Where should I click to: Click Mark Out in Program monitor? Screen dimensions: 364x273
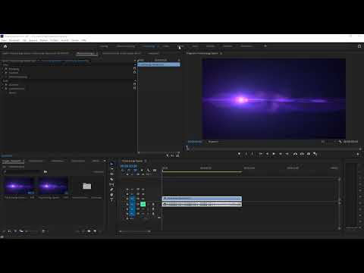pyautogui.click(x=253, y=154)
